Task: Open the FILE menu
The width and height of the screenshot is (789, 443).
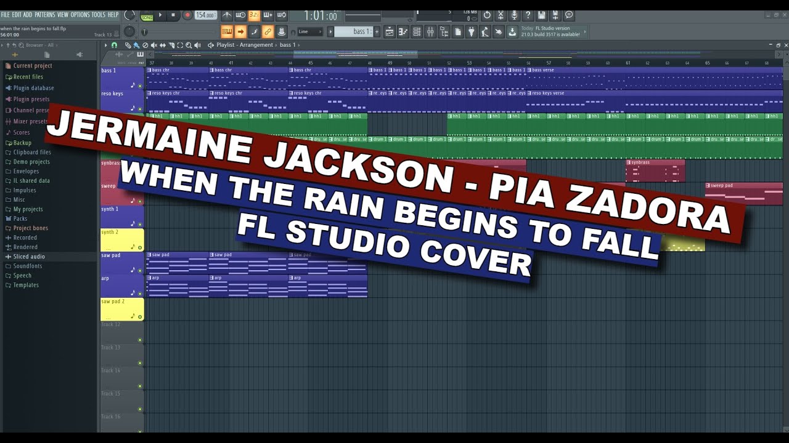Action: point(5,15)
